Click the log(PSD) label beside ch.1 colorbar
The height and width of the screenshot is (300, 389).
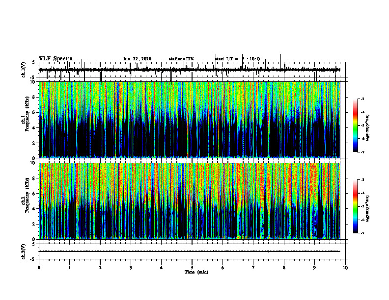click(368, 127)
